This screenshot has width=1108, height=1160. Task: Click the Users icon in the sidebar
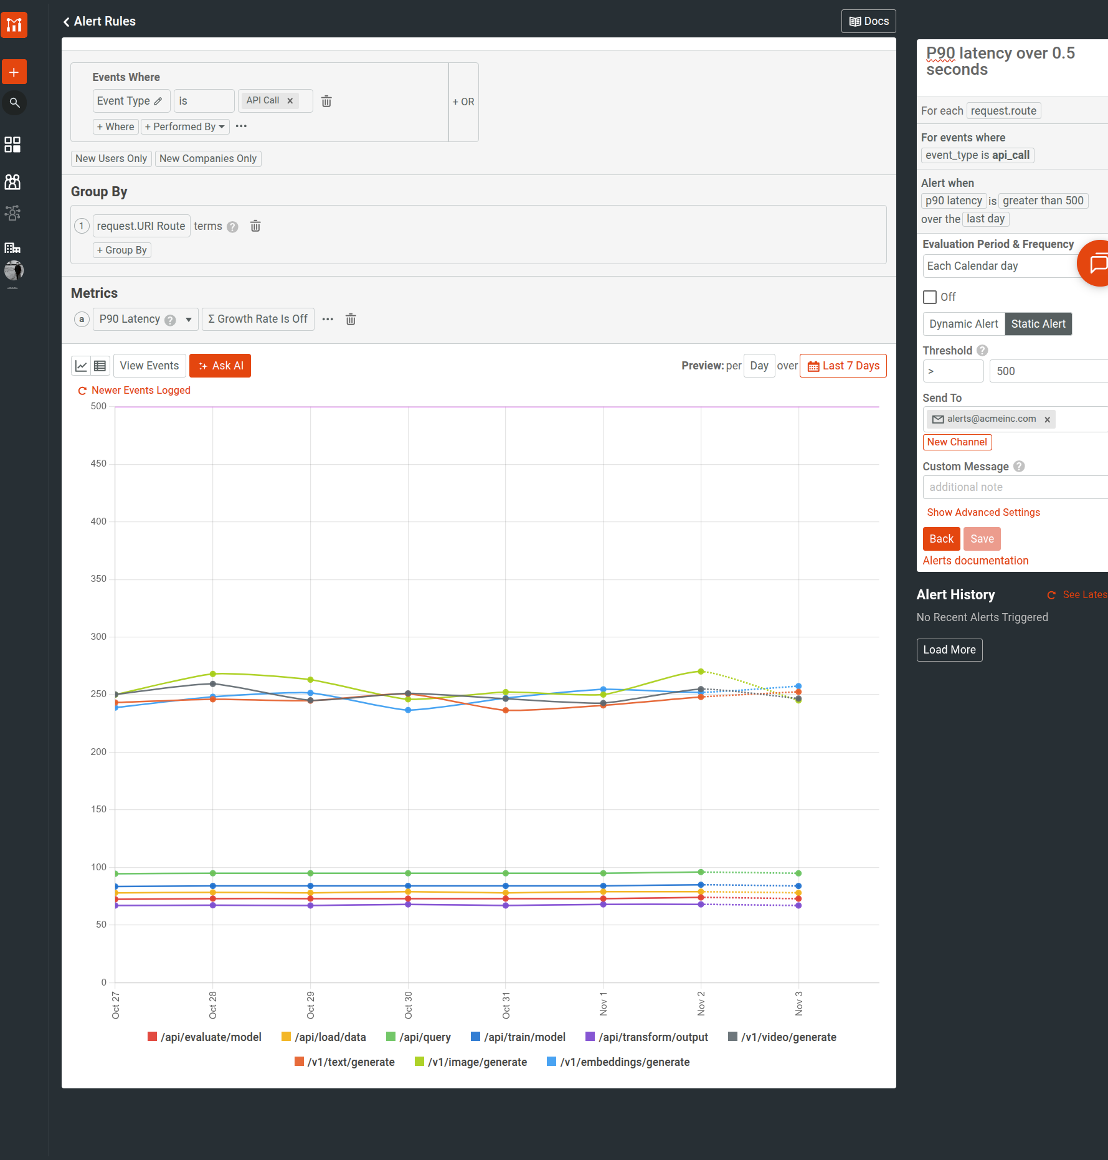pyautogui.click(x=12, y=182)
